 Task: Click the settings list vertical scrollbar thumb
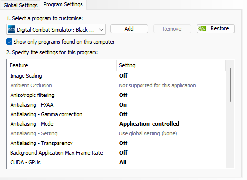pos(230,84)
